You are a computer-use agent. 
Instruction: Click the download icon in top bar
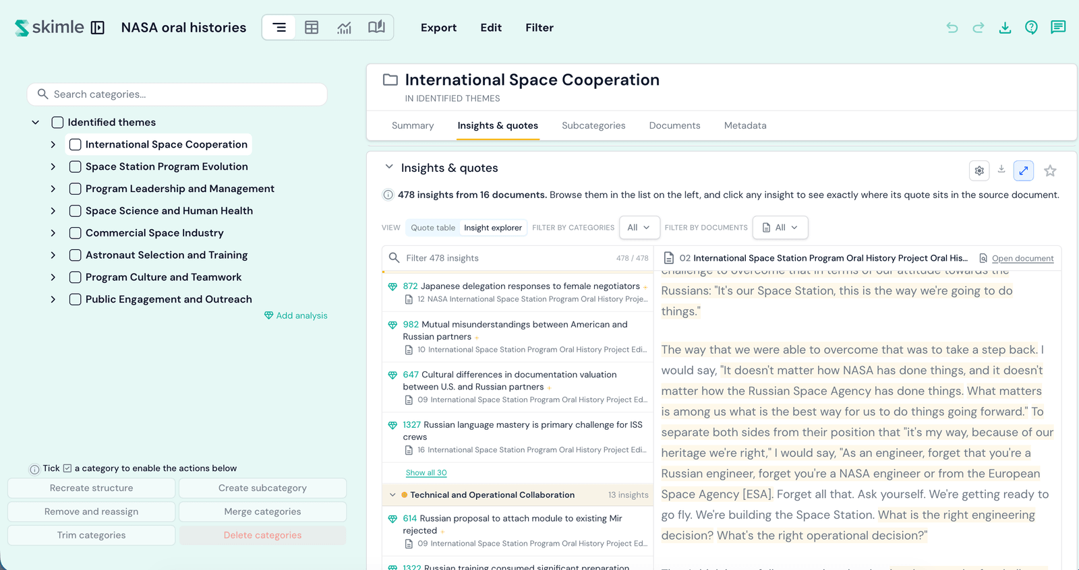pos(1005,28)
